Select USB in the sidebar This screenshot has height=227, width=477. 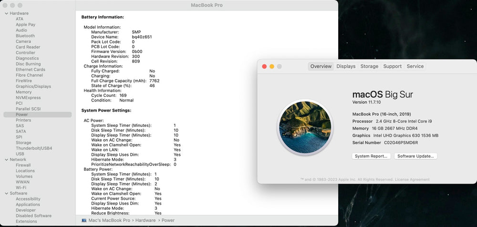[20, 154]
